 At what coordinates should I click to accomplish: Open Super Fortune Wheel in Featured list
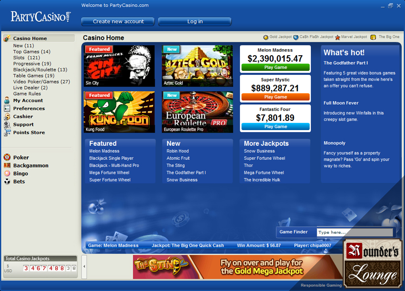[x=110, y=180]
